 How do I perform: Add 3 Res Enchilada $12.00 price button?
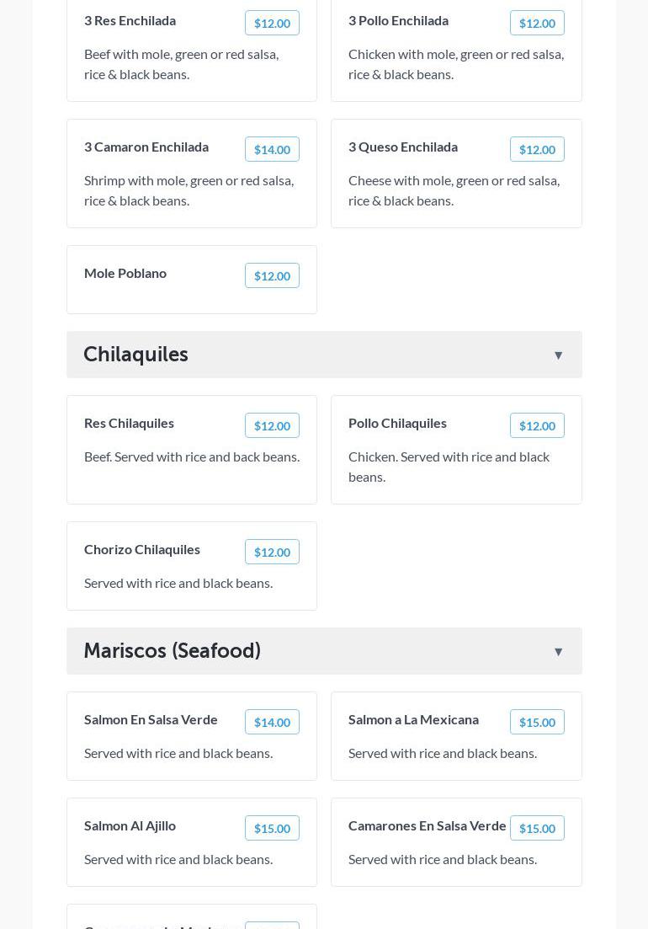pyautogui.click(x=272, y=24)
